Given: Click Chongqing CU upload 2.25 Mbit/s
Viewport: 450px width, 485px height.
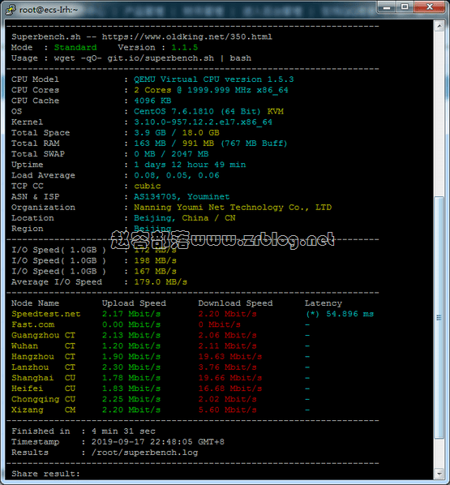Looking at the screenshot, I should click(131, 399).
